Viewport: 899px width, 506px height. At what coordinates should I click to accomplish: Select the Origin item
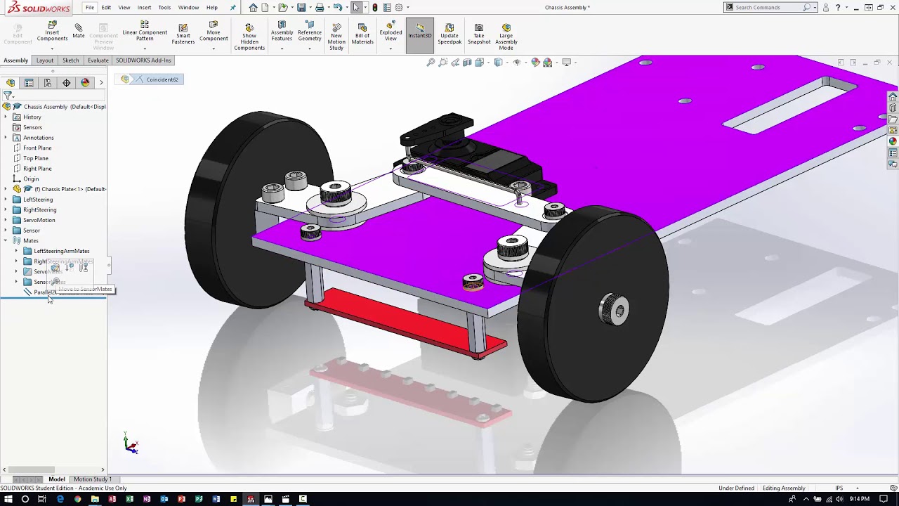point(31,179)
